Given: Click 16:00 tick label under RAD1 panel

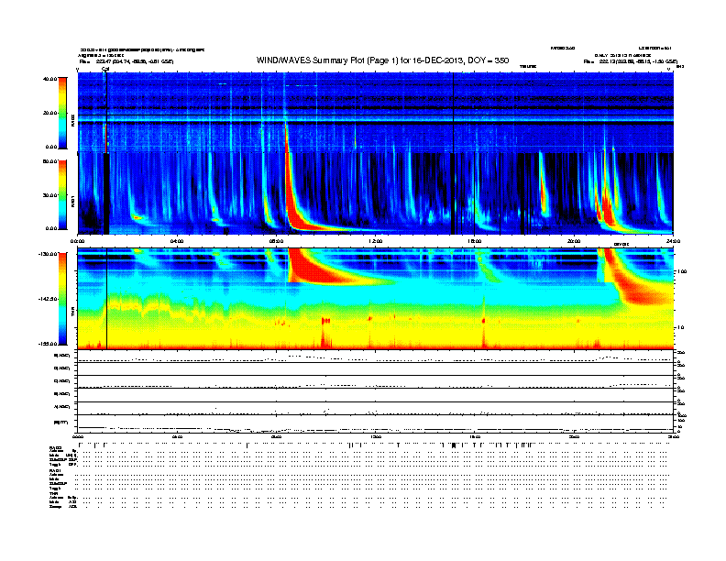Looking at the screenshot, I should pos(475,241).
